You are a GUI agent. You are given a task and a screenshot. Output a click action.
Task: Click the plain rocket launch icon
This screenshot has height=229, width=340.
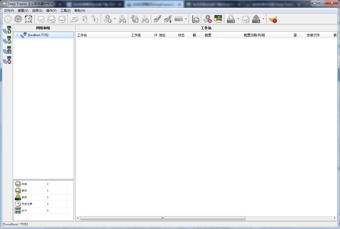157,19
